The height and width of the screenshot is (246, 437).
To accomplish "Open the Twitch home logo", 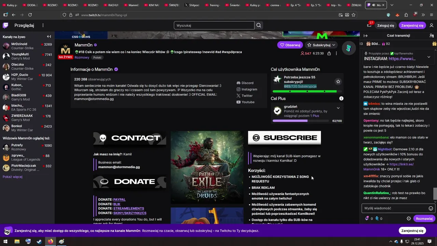I will (x=5, y=25).
